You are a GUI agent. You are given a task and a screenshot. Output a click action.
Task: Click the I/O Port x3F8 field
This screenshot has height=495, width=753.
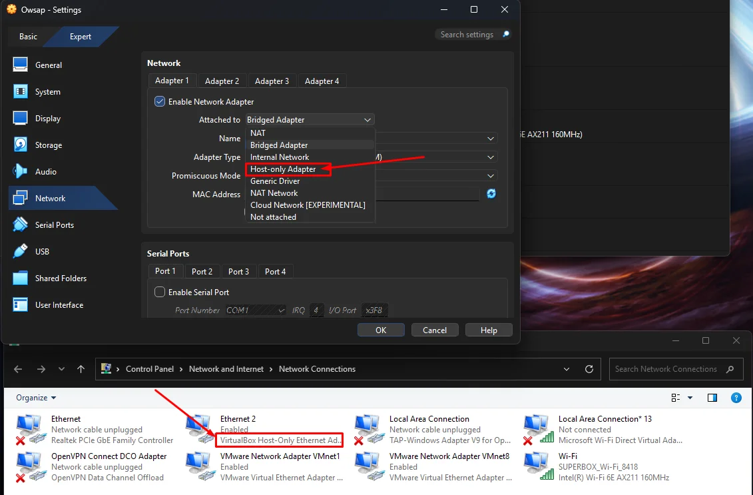pos(374,310)
